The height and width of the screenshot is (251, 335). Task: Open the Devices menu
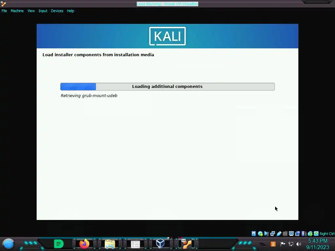[x=57, y=11]
